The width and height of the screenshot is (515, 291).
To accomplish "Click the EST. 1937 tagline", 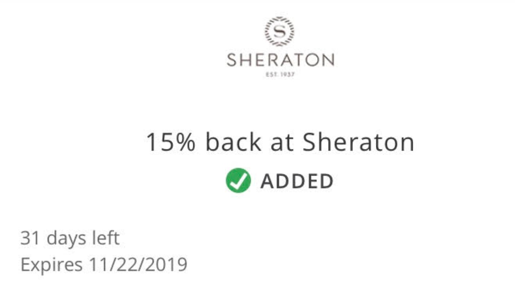I will [280, 75].
